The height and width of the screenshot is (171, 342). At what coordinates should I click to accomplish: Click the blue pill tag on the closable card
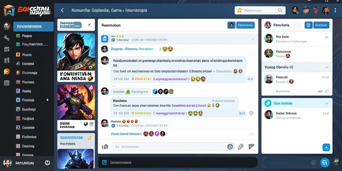pos(70,25)
